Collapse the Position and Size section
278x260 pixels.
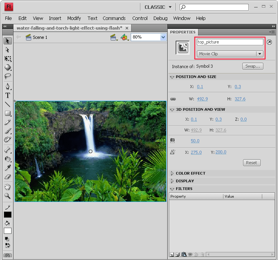click(x=172, y=77)
